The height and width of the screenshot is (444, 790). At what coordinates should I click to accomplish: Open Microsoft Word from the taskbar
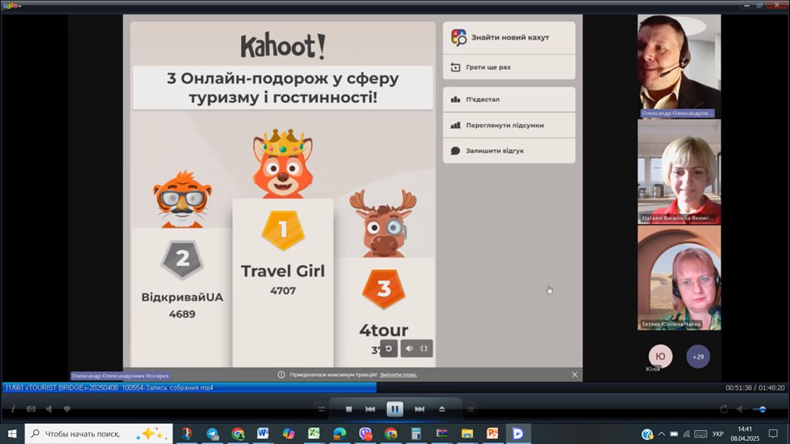263,433
